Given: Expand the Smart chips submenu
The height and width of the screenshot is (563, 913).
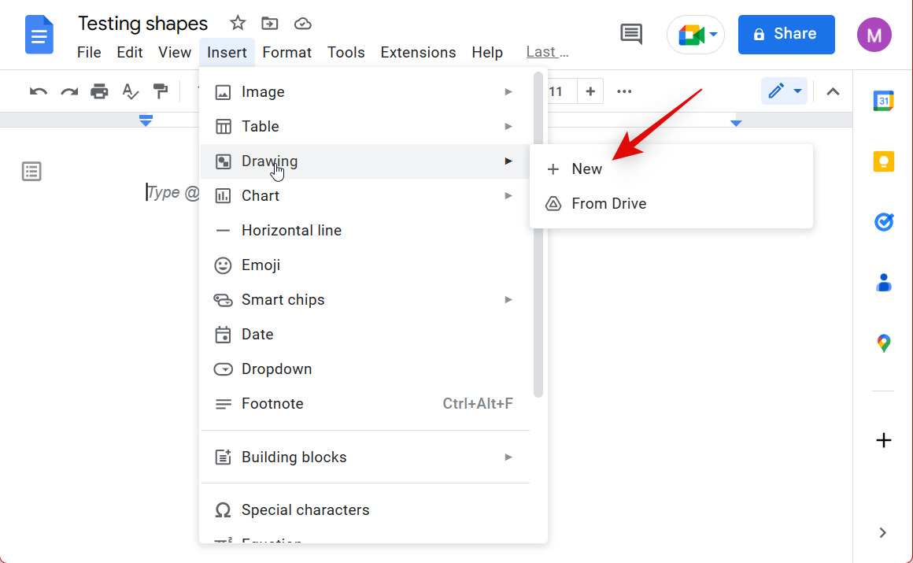Looking at the screenshot, I should [365, 300].
